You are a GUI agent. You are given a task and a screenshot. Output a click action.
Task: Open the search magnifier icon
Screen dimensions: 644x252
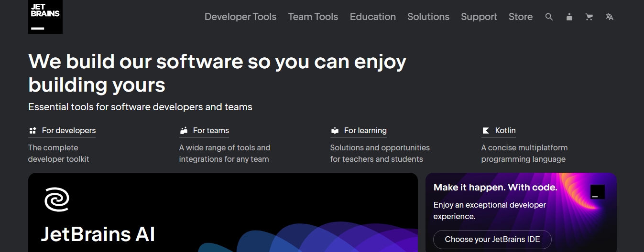coord(549,17)
